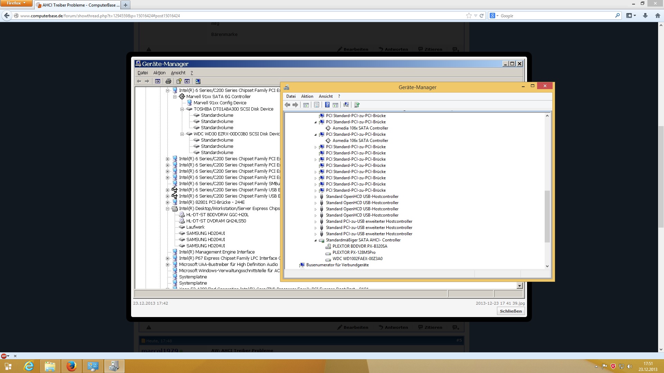Open Internet Explorer from the taskbar
The width and height of the screenshot is (664, 373).
point(29,366)
